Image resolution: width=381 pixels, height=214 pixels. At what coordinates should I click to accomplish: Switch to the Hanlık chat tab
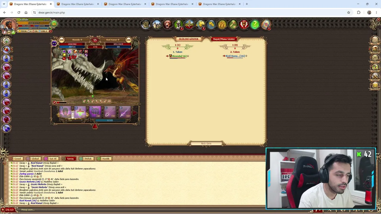click(x=104, y=159)
